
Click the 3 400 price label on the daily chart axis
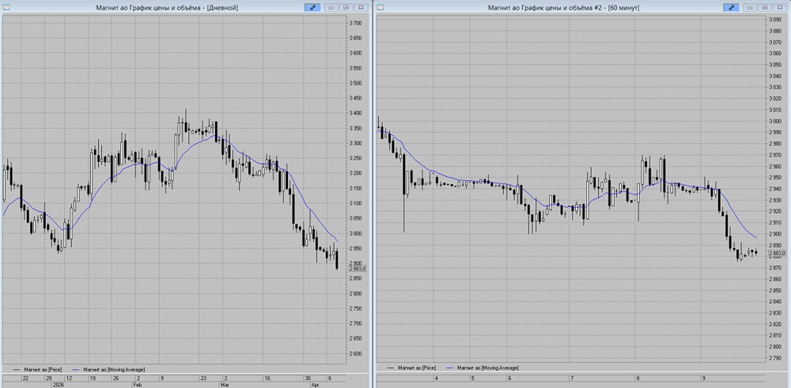pos(357,113)
